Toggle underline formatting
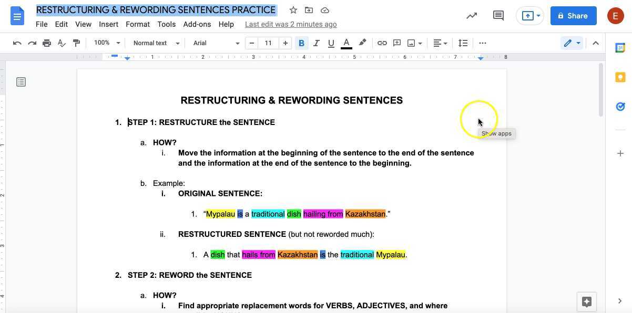 tap(331, 43)
